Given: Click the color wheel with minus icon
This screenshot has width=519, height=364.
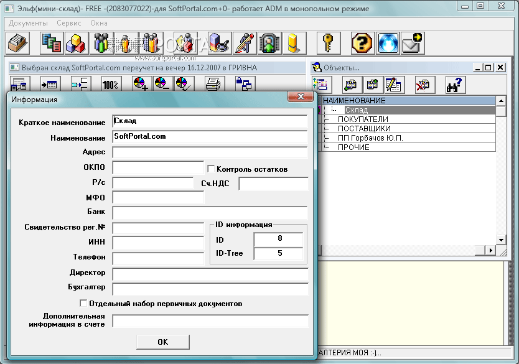Looking at the screenshot, I should [x=163, y=84].
